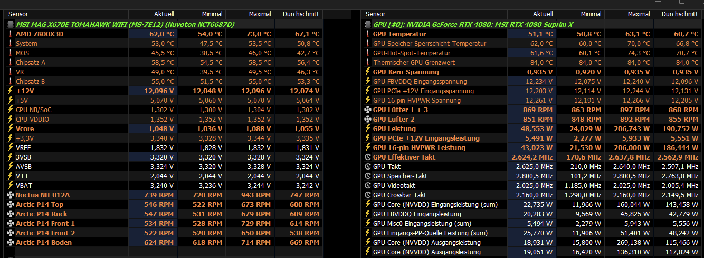Click the 3VSB sensor label

[24, 157]
